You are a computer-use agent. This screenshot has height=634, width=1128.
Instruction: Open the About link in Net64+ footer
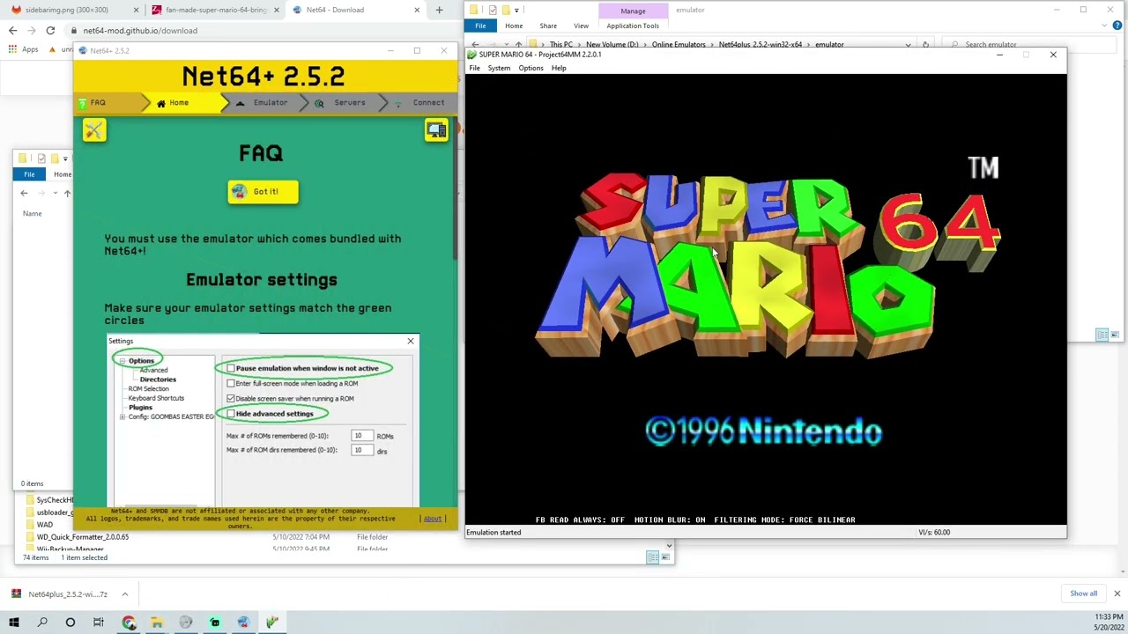pyautogui.click(x=432, y=519)
